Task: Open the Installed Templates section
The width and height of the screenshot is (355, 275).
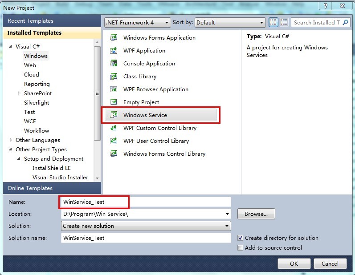Action: [x=52, y=32]
